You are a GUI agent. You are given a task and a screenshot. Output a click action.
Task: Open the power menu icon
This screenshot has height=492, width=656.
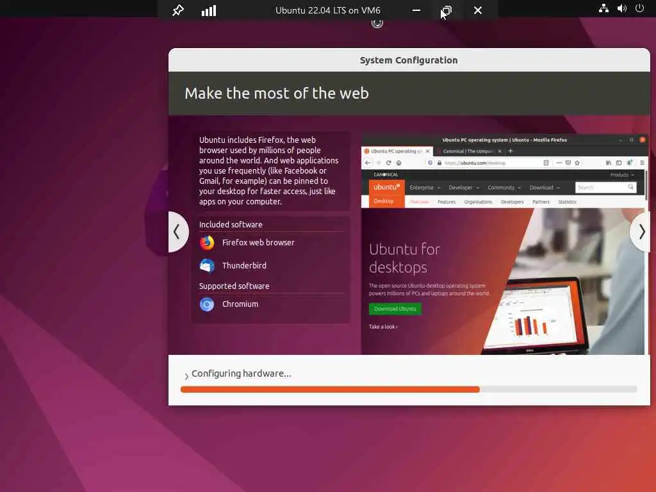[639, 8]
